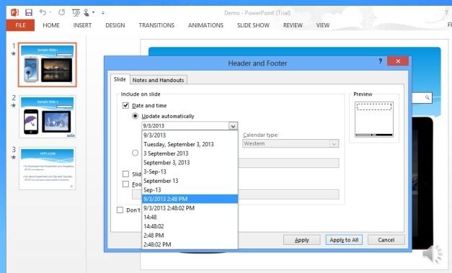452x273 pixels.
Task: Choose 14:48 time format
Action: click(190, 217)
